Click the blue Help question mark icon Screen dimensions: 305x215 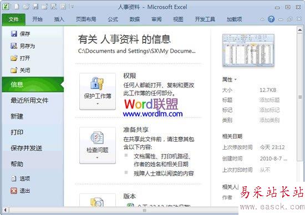271,19
